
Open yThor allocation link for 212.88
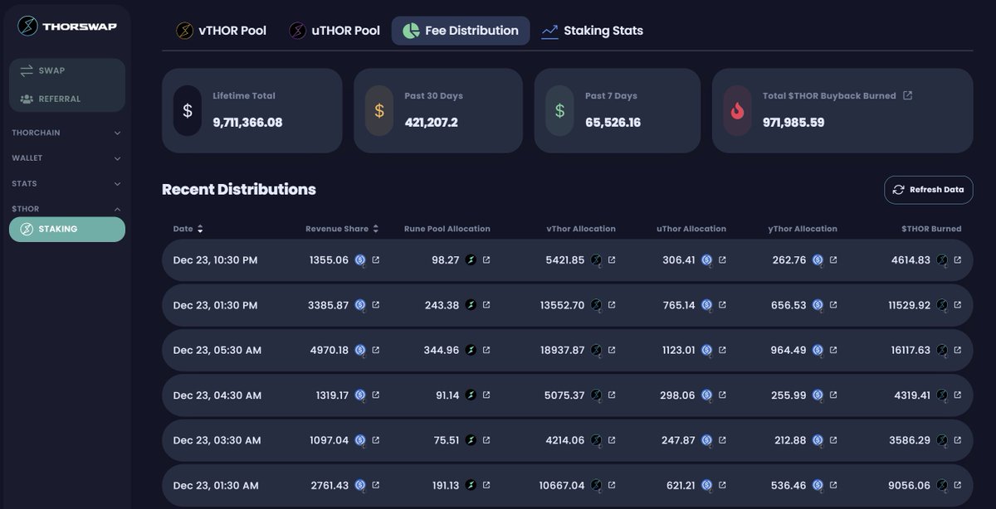(x=833, y=440)
